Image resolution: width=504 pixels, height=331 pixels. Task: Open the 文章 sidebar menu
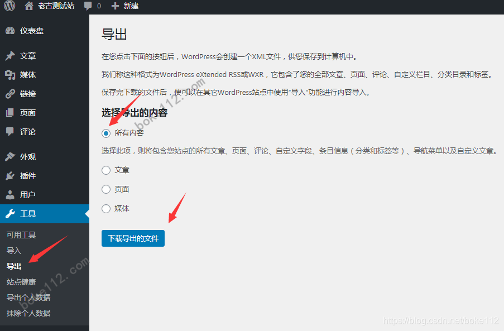click(45, 56)
